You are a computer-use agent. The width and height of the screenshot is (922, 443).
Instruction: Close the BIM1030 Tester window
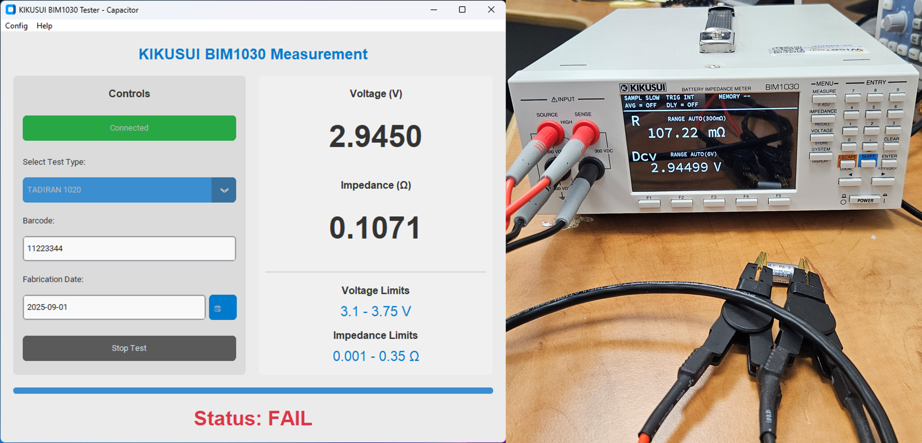pos(491,10)
